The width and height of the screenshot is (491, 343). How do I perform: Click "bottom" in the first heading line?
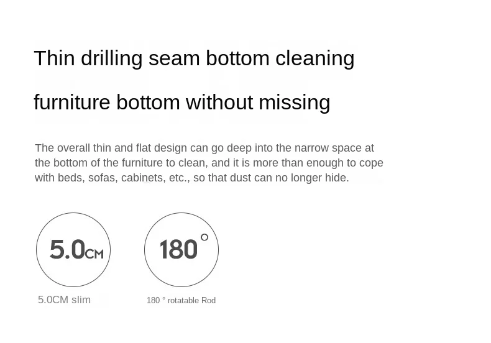pyautogui.click(x=237, y=58)
